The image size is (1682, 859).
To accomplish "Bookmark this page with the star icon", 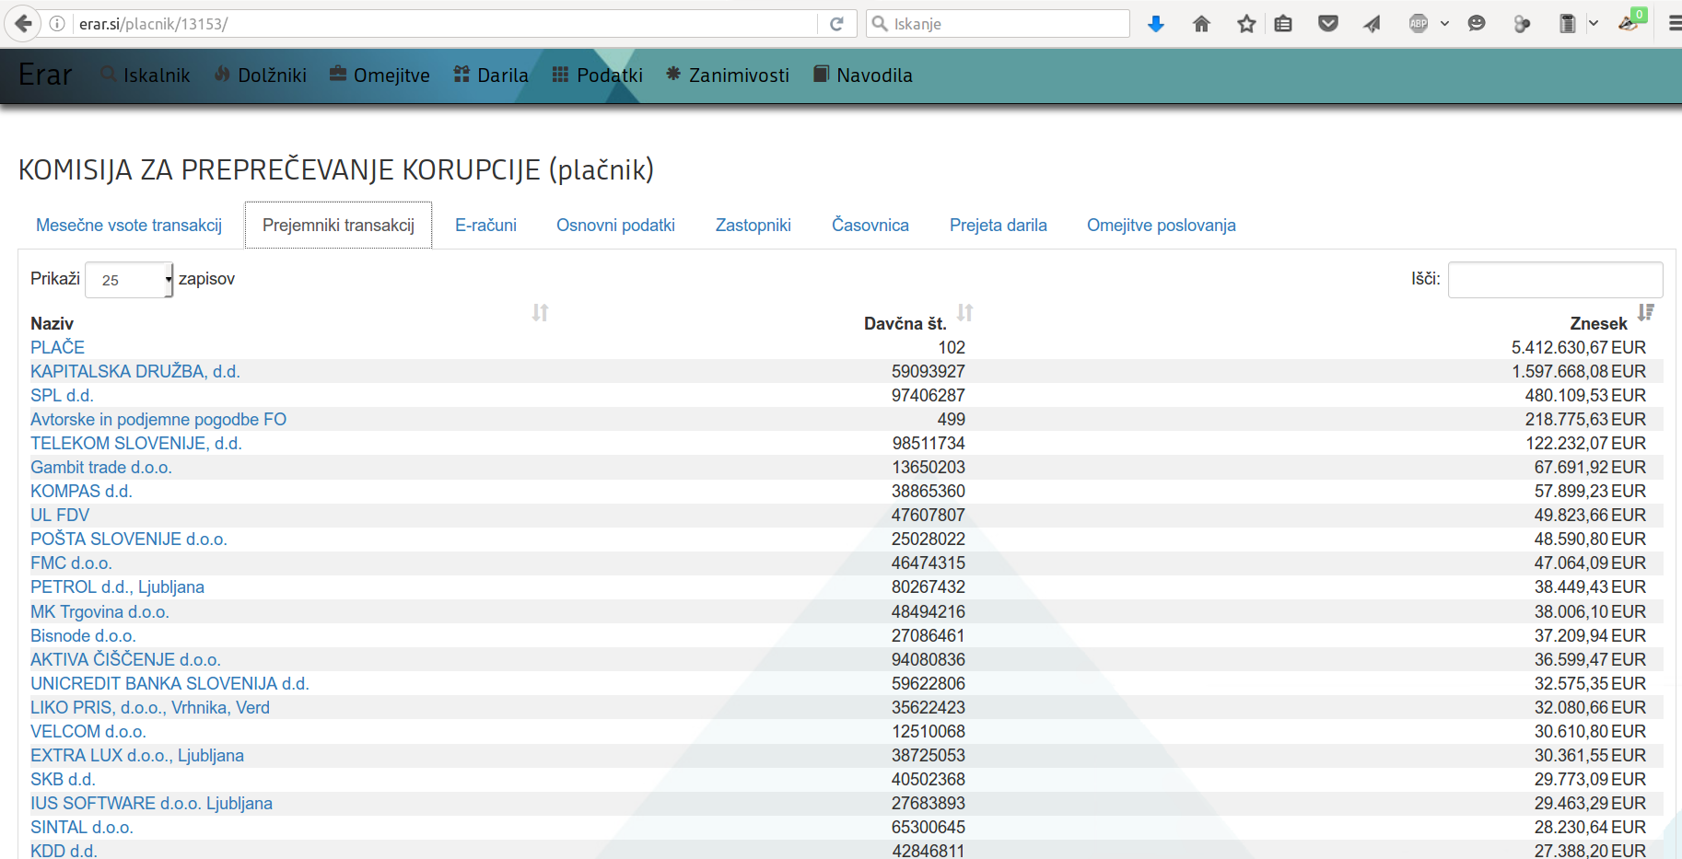I will coord(1246,24).
